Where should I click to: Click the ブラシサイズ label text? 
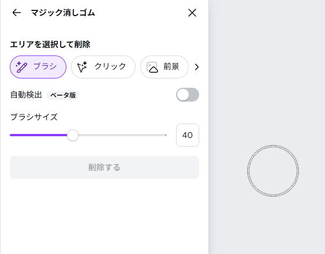(x=34, y=117)
